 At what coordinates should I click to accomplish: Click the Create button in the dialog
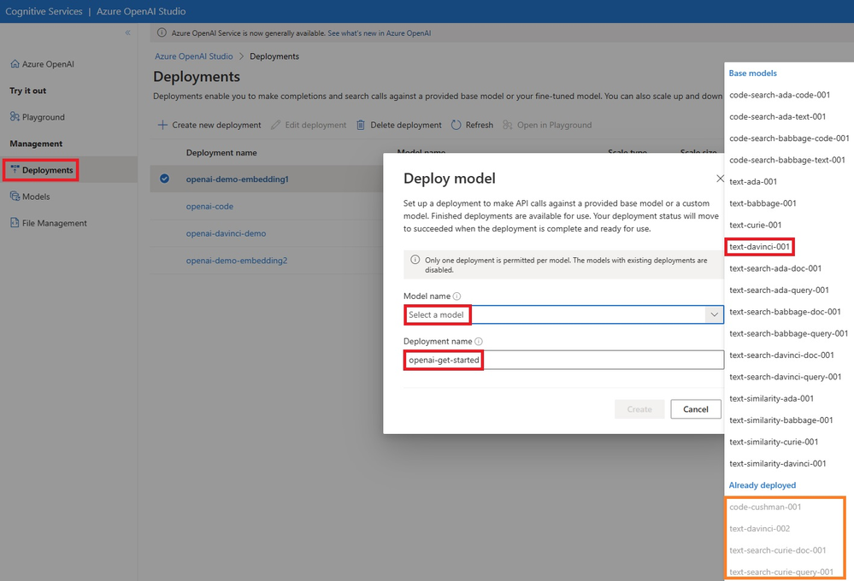(639, 409)
